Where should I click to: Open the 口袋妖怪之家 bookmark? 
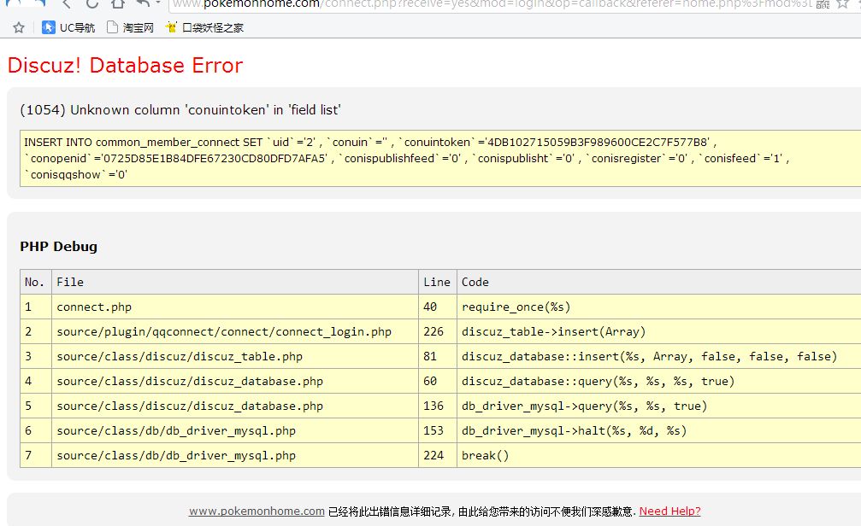pyautogui.click(x=204, y=27)
